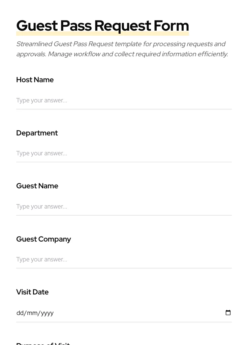This screenshot has height=345, width=248.
Task: Click the 'Guest Company' question label
Action: click(x=43, y=239)
